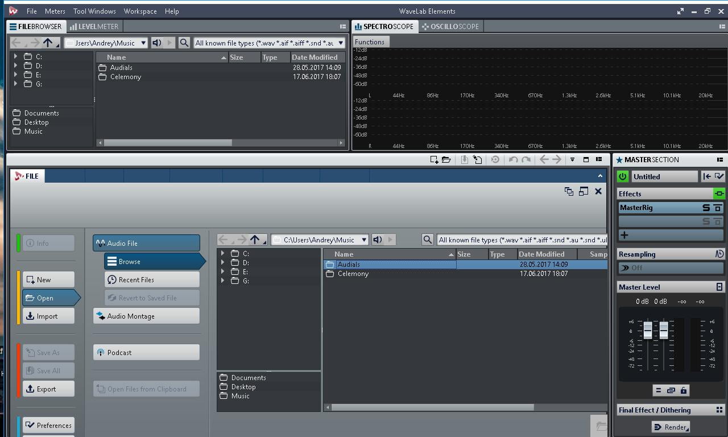Open the path dropdown in top File Browser

pyautogui.click(x=143, y=43)
